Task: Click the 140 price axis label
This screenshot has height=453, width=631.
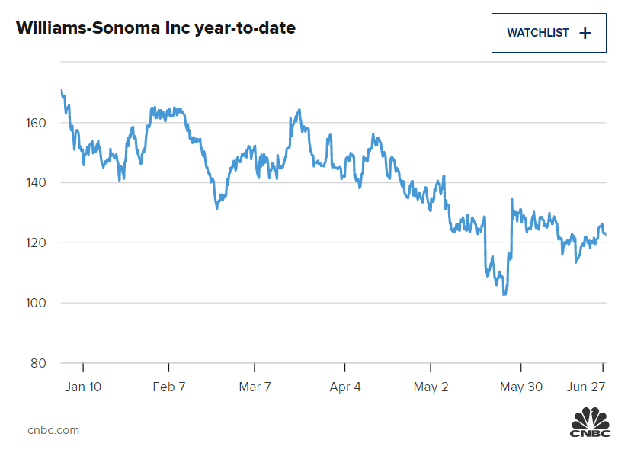Action: click(x=38, y=183)
